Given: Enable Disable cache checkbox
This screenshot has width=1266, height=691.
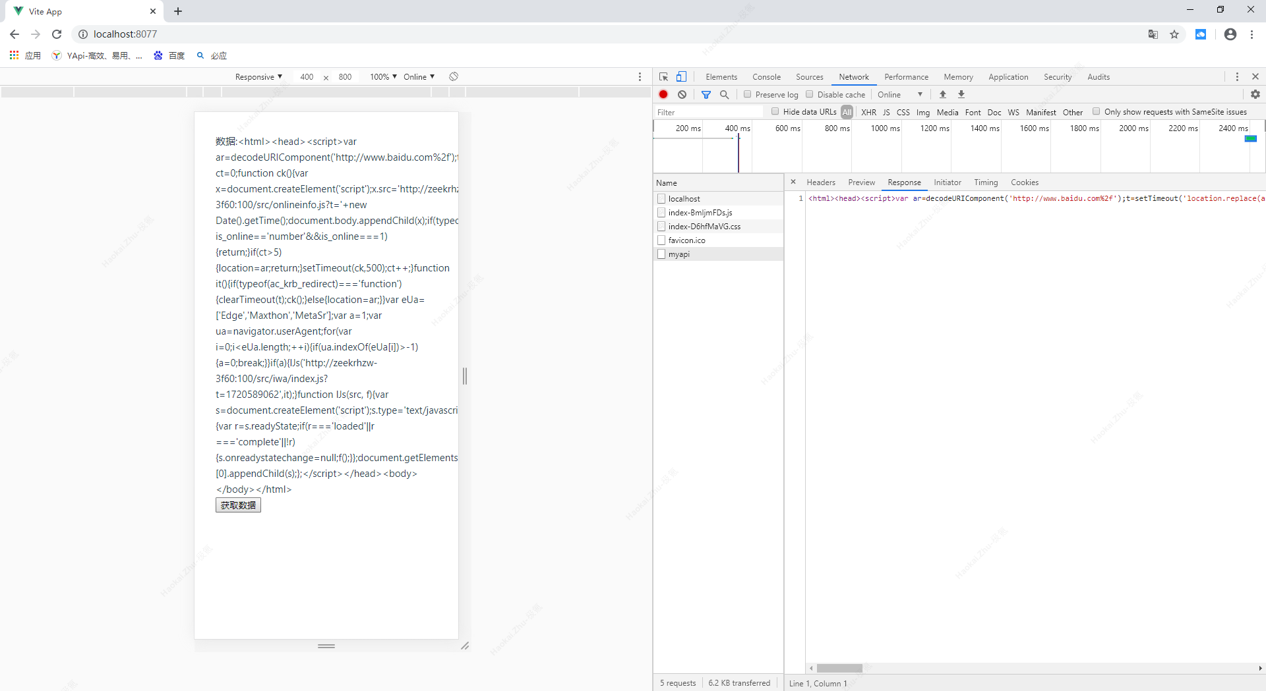Looking at the screenshot, I should coord(810,95).
